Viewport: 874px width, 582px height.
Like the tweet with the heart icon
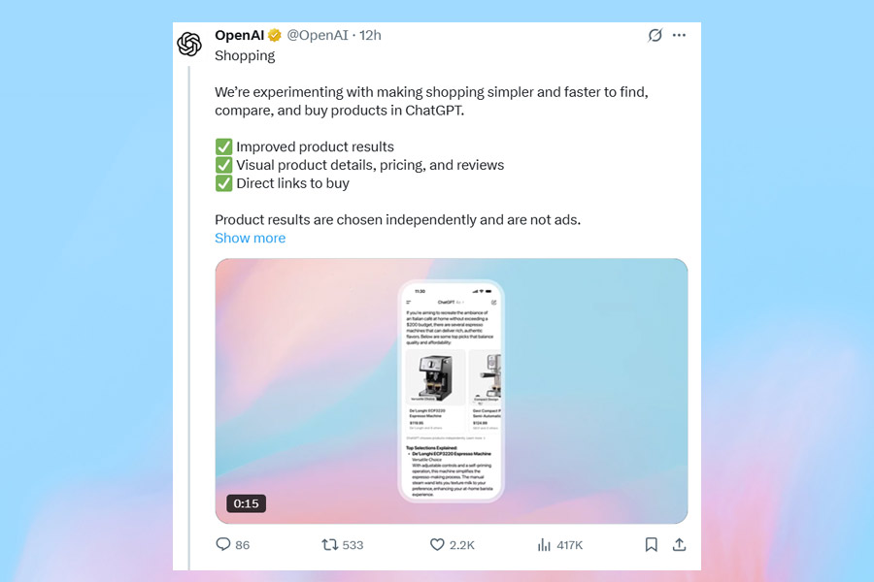(x=437, y=544)
